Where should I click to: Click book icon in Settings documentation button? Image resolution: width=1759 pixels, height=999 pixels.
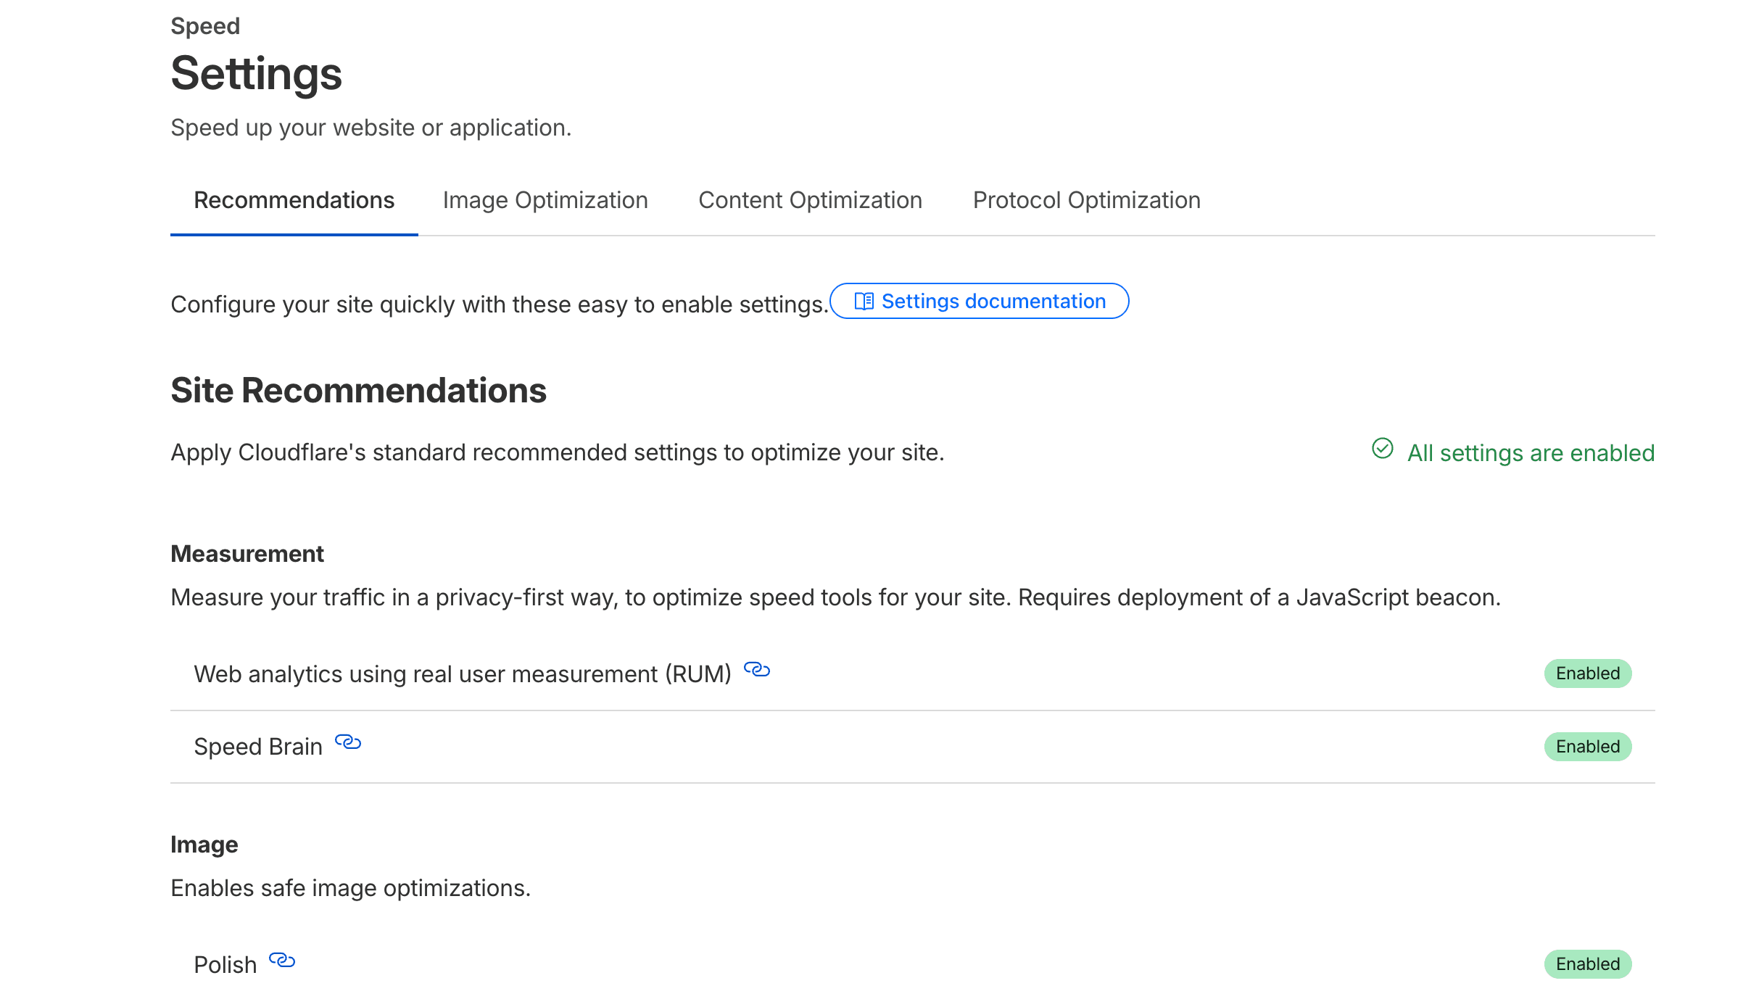[x=864, y=301]
